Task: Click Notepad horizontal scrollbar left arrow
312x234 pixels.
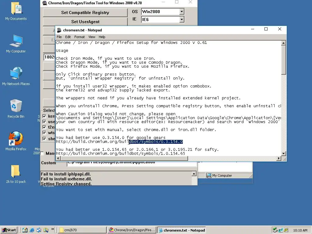Action: 58,158
